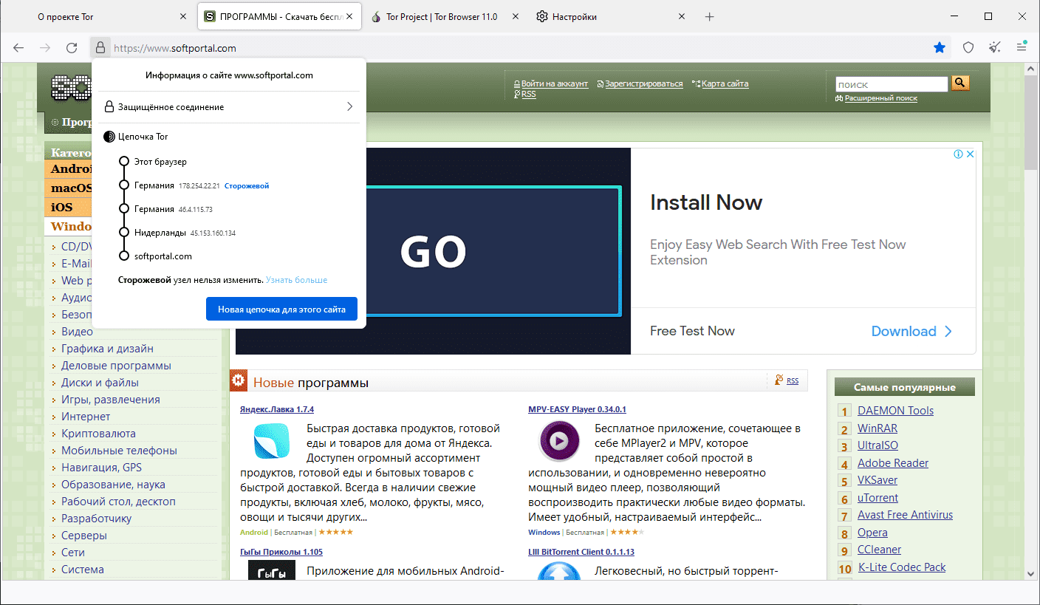Open Lill BitTorrent Client 0.1.1.13 link
The height and width of the screenshot is (605, 1040).
(x=581, y=552)
